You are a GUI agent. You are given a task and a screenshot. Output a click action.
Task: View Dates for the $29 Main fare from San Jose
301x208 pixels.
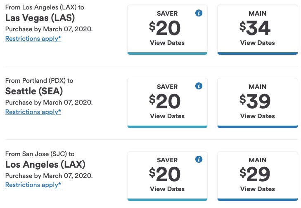tap(257, 189)
